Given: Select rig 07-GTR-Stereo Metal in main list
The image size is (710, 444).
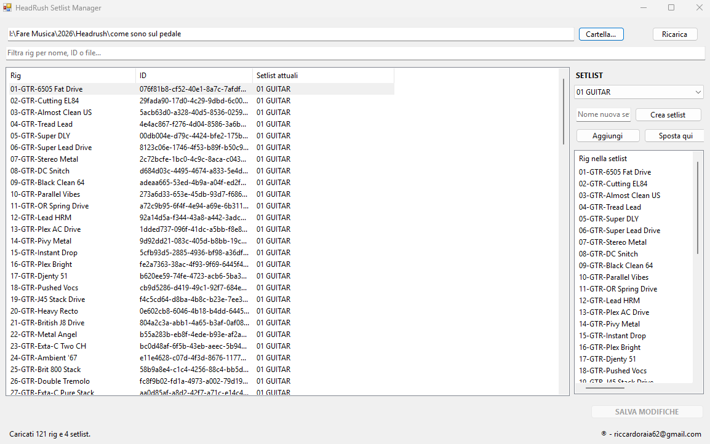Looking at the screenshot, I should point(44,159).
